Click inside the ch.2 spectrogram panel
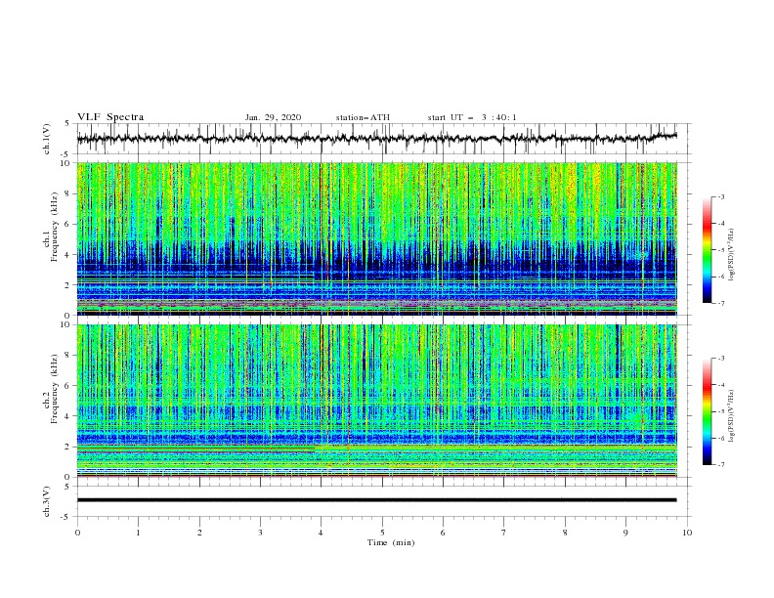The height and width of the screenshot is (598, 774). click(376, 401)
